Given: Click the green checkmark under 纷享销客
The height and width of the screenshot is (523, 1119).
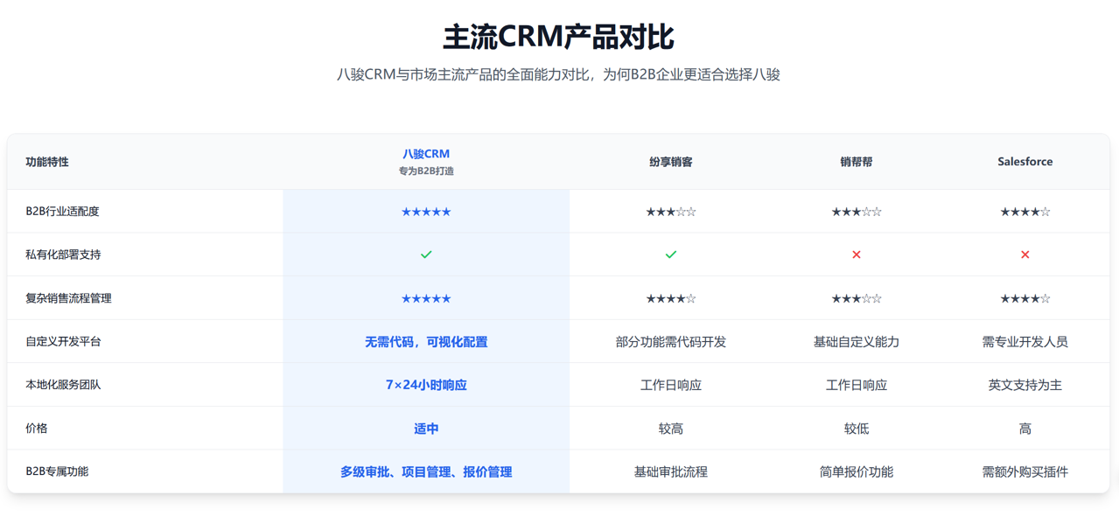Looking at the screenshot, I should tap(670, 255).
